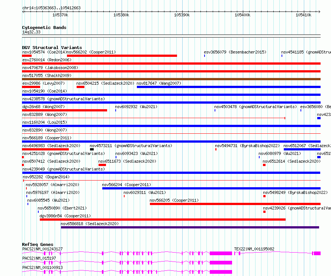This screenshot has height=276, width=331.
Task: Click the purple bar under nsv6586818 (Sedlazeck2020)
Action: point(190,227)
